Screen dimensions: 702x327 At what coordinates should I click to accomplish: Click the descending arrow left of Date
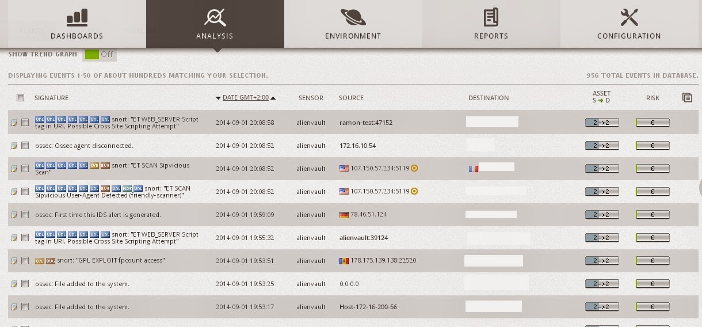[x=219, y=98]
